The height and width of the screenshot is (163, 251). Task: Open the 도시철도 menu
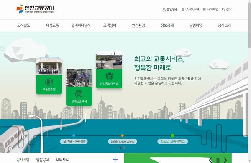(23, 25)
